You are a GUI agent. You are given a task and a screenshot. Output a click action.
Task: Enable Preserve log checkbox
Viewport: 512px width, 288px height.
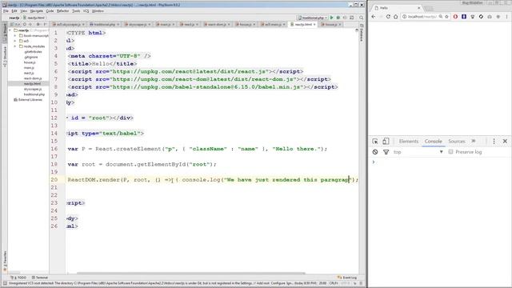tap(450, 152)
